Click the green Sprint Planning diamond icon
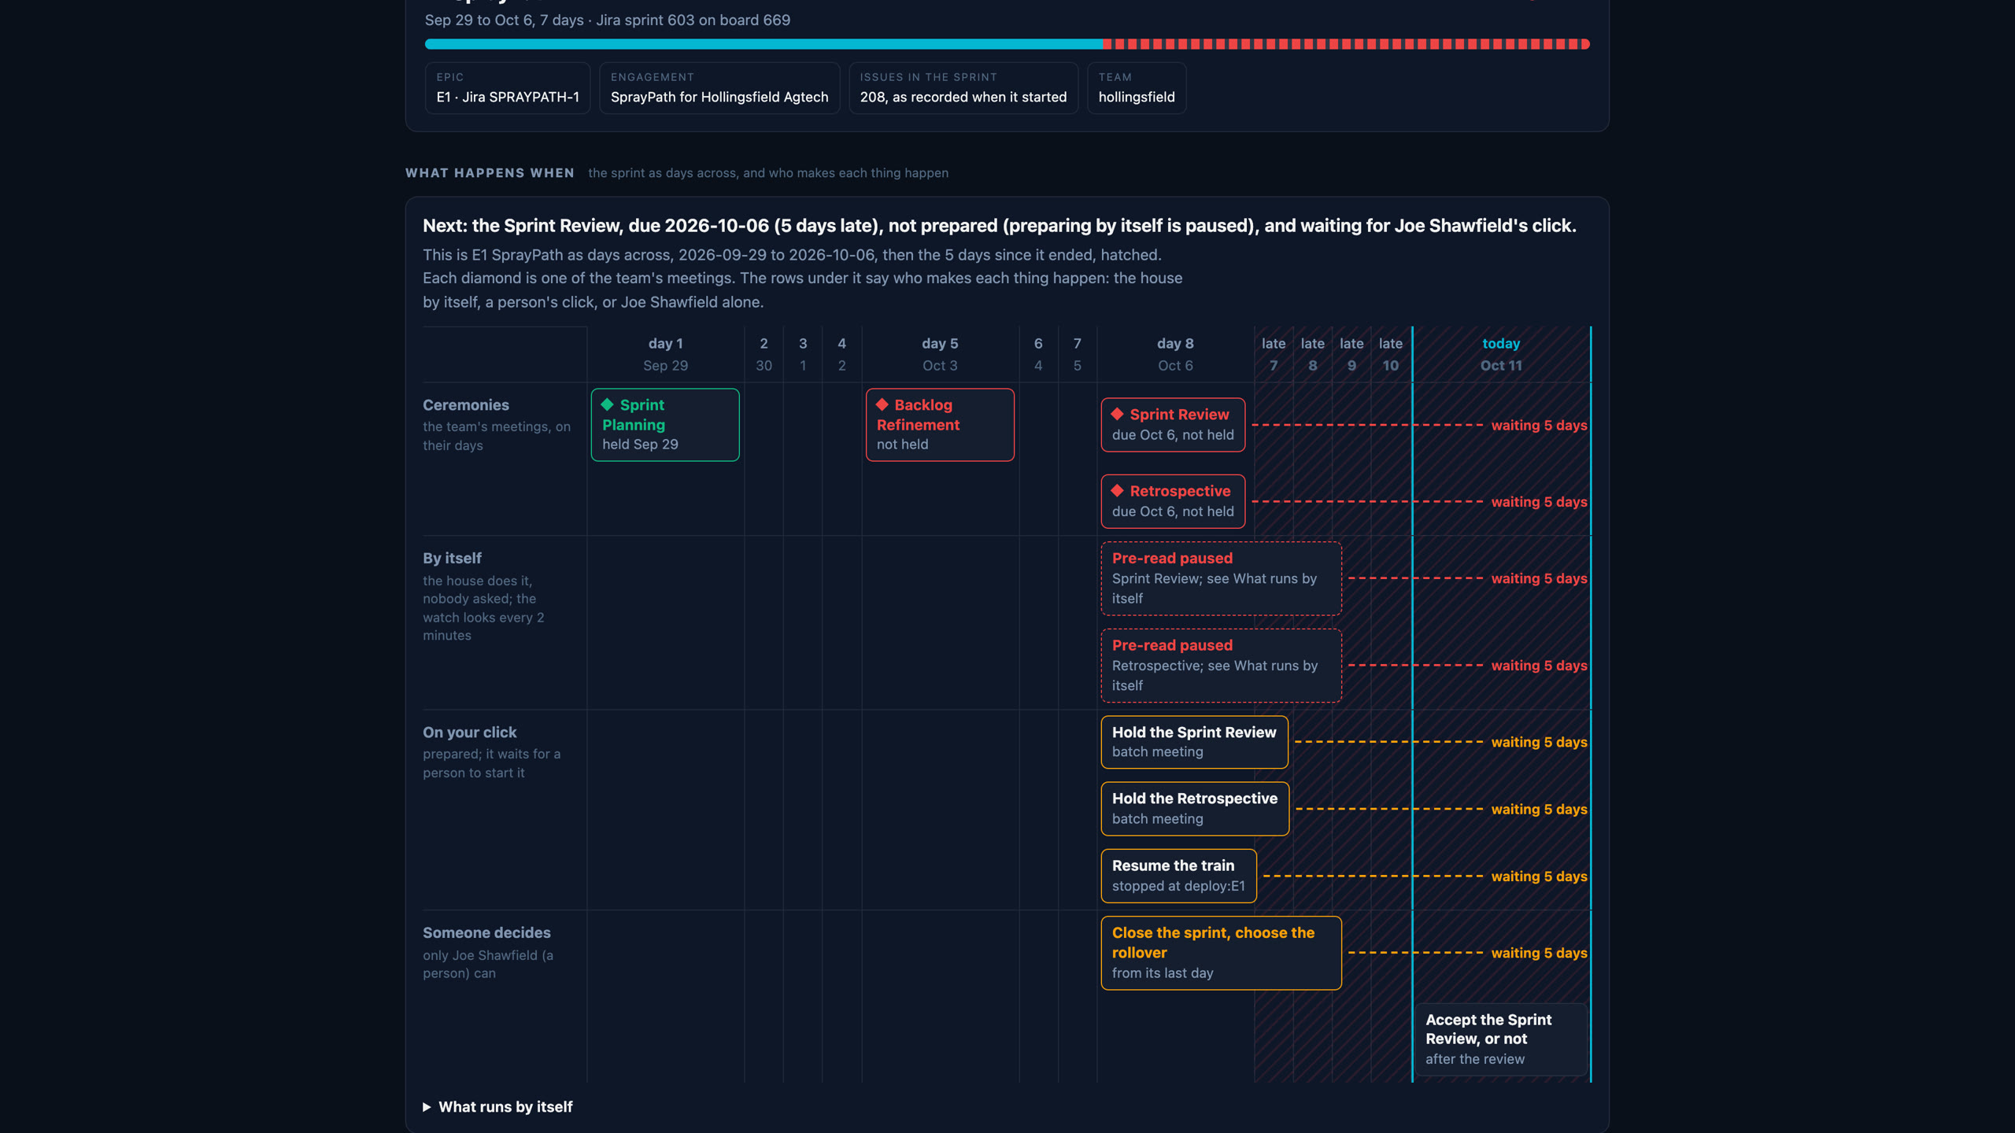 click(x=607, y=404)
